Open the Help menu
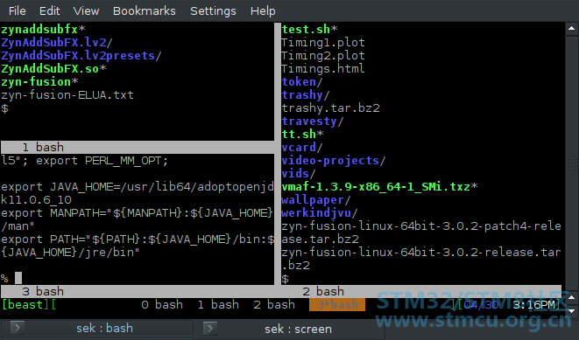The height and width of the screenshot is (340, 579). click(263, 11)
